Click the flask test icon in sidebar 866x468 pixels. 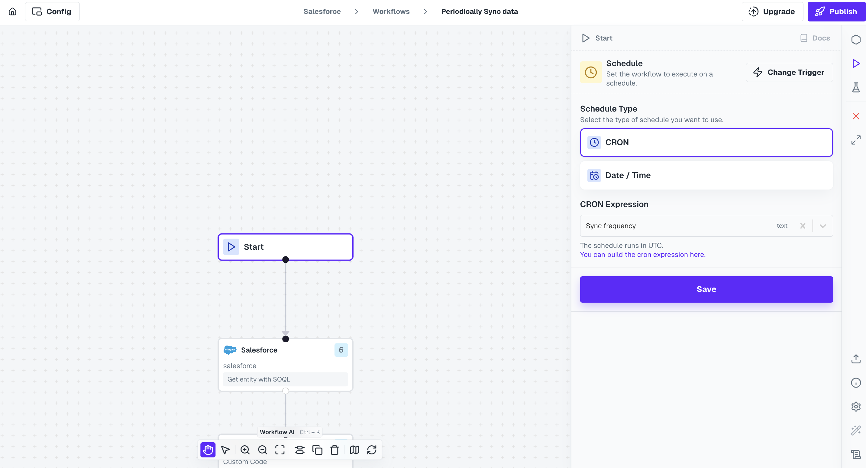pyautogui.click(x=856, y=87)
